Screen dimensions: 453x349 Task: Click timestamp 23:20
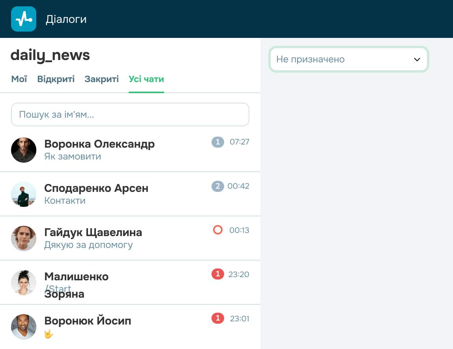239,274
